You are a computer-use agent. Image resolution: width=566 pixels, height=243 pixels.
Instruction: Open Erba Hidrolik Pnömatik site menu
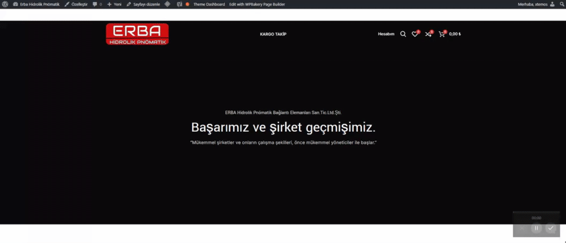tap(36, 5)
